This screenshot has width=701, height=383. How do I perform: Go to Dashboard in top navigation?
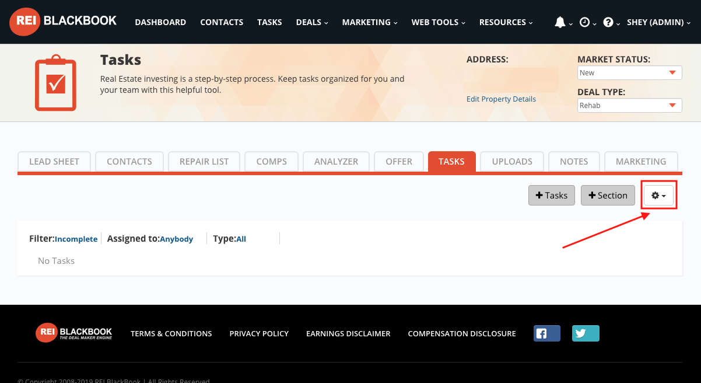(x=160, y=22)
